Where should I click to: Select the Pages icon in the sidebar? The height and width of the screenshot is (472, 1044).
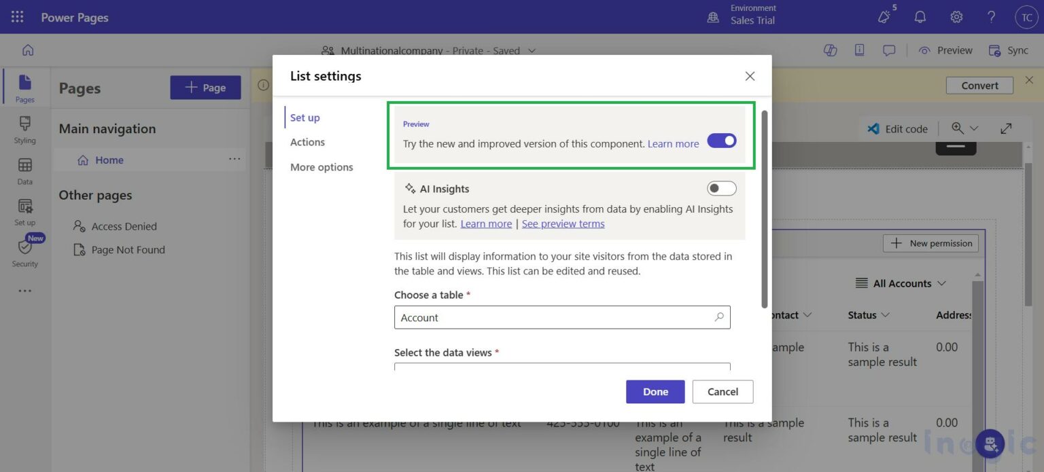pos(24,88)
